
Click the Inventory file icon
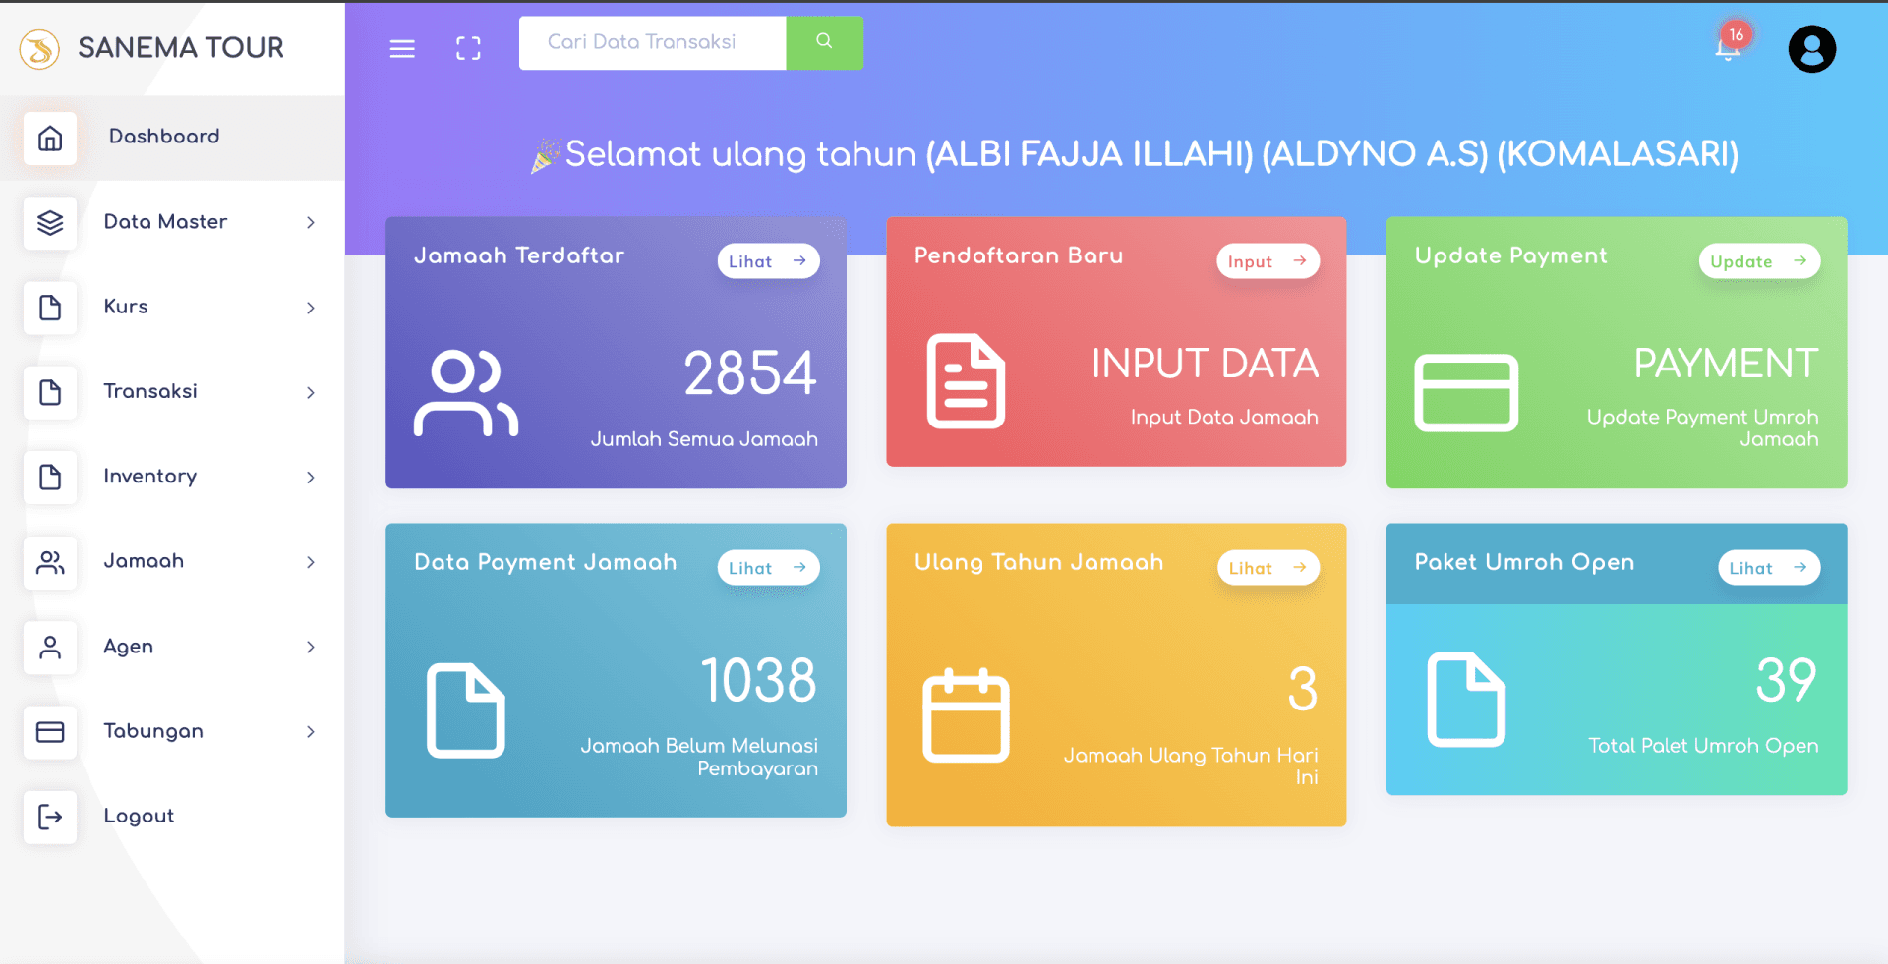(x=50, y=477)
